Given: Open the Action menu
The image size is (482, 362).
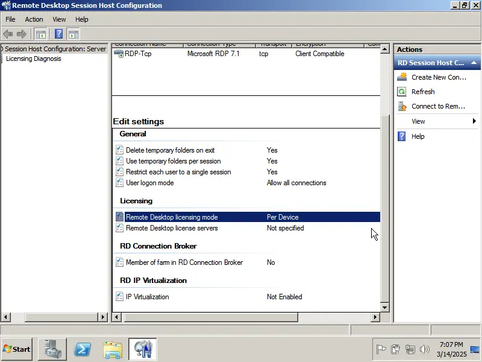Looking at the screenshot, I should click(34, 19).
